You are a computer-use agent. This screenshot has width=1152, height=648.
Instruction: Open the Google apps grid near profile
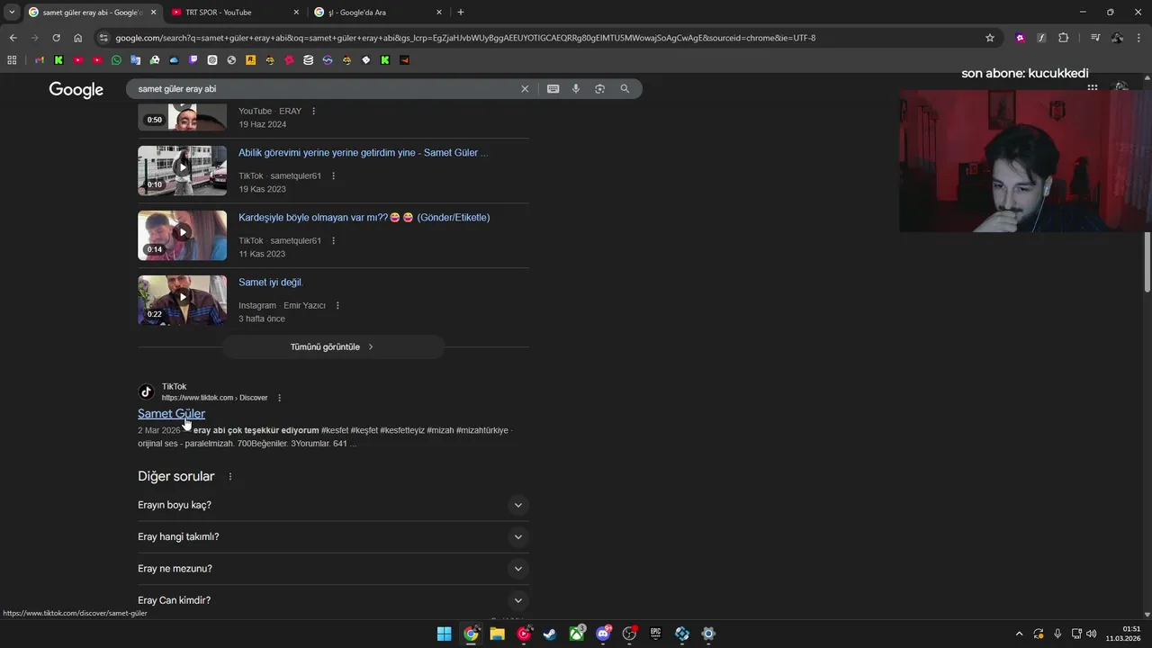1093,88
